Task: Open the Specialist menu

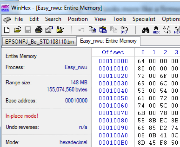Action: 144,19
